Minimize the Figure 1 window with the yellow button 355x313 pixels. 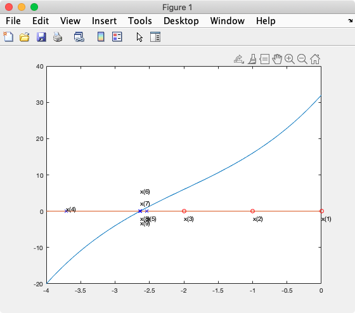point(22,7)
